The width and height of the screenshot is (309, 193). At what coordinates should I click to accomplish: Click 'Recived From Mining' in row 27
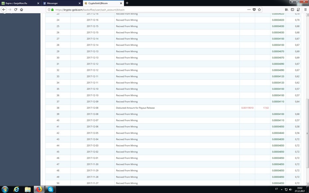tap(127, 39)
